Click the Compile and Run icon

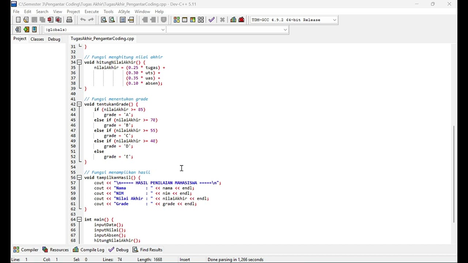193,20
